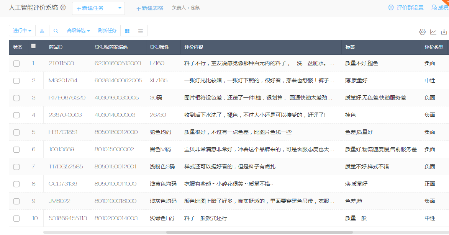Open table settings gear icon at right
The width and height of the screenshot is (449, 235).
[422, 32]
